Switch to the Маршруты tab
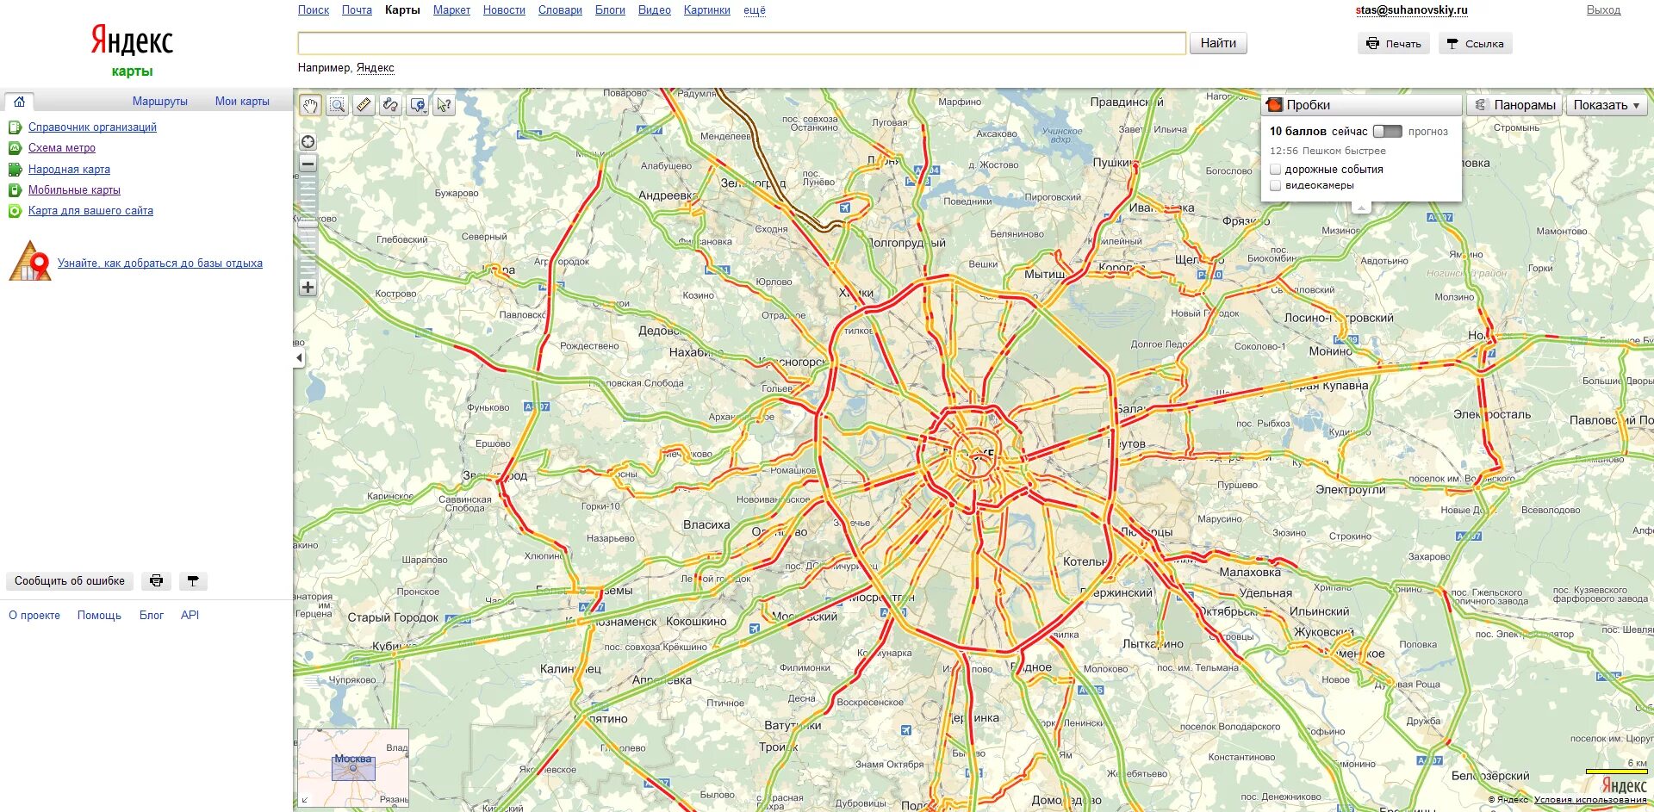 [160, 102]
